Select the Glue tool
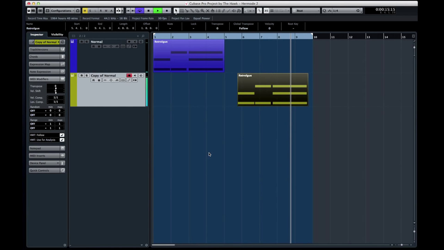 click(192, 11)
